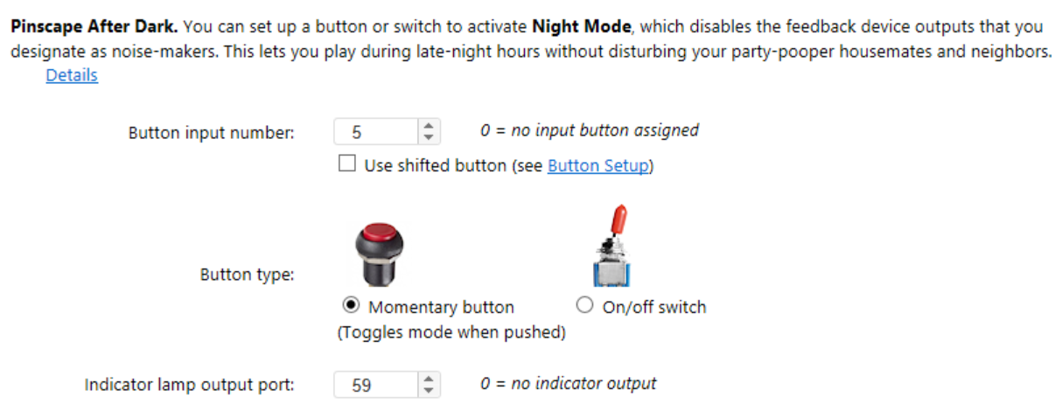Screen dimensions: 1062x411
Task: Click the bold 'Night Mode' text
Action: (581, 26)
